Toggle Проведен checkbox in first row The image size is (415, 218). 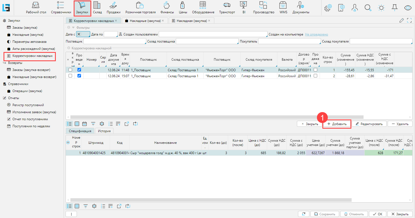(x=79, y=70)
